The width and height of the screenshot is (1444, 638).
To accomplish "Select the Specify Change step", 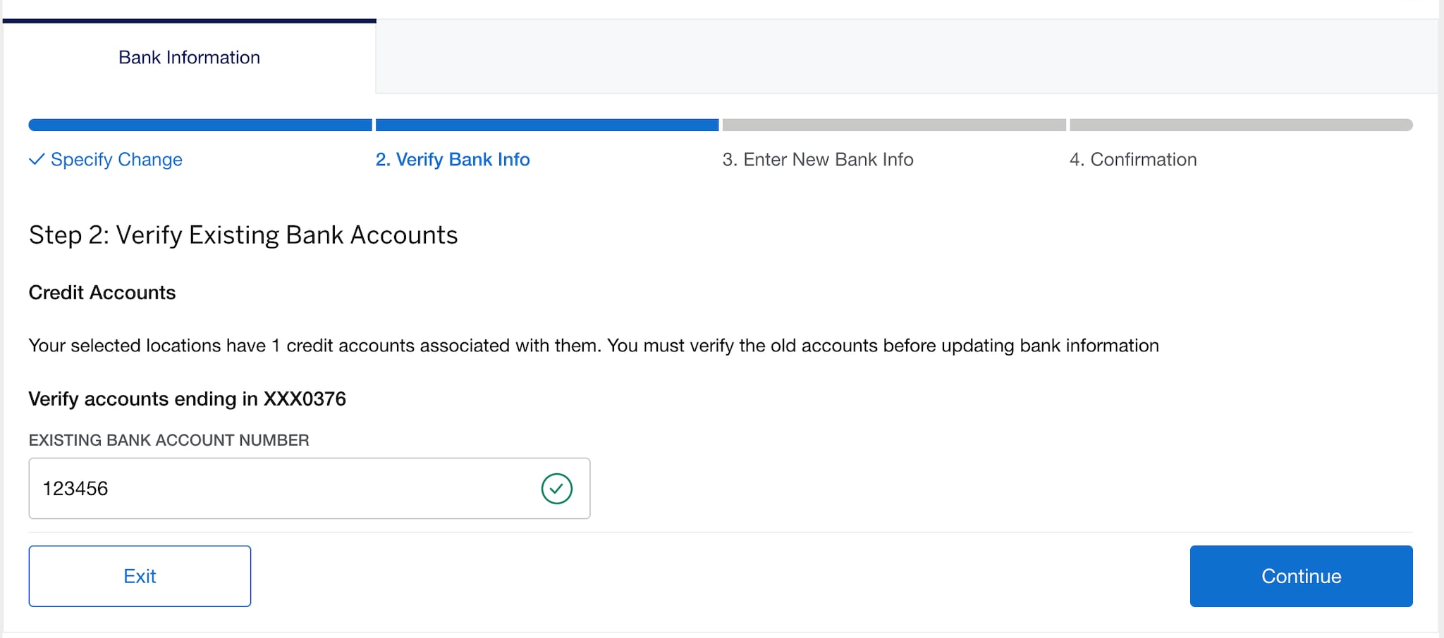I will pyautogui.click(x=116, y=160).
